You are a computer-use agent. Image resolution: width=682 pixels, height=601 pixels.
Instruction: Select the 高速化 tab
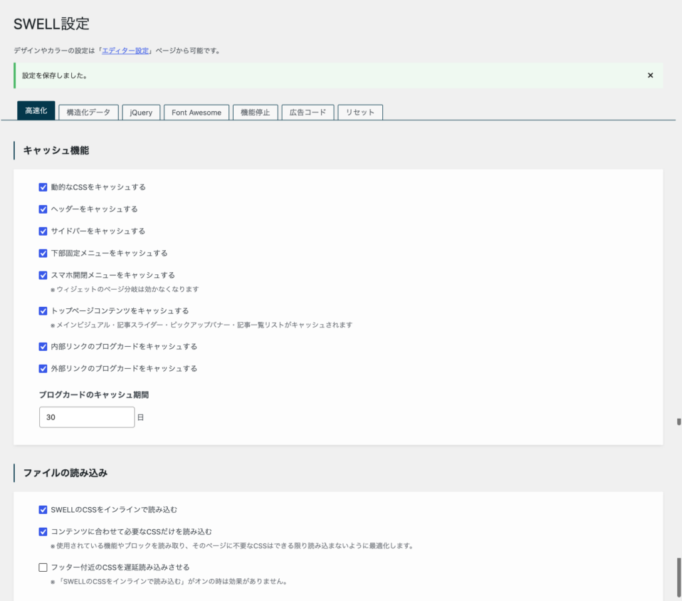point(36,110)
